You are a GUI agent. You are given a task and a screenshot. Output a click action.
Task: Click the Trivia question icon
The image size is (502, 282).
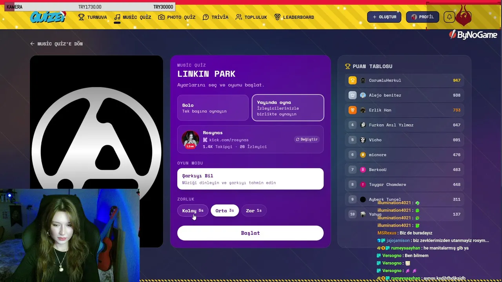tap(206, 17)
